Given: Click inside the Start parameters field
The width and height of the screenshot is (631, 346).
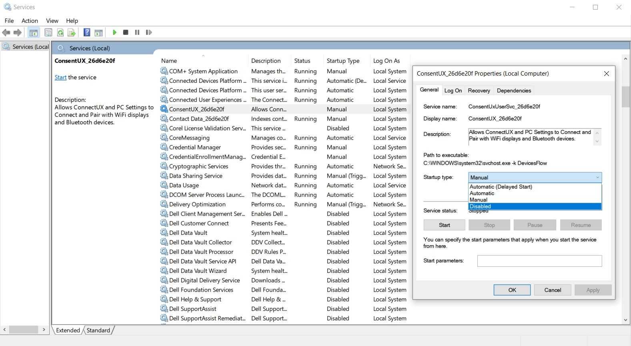Looking at the screenshot, I should 539,261.
